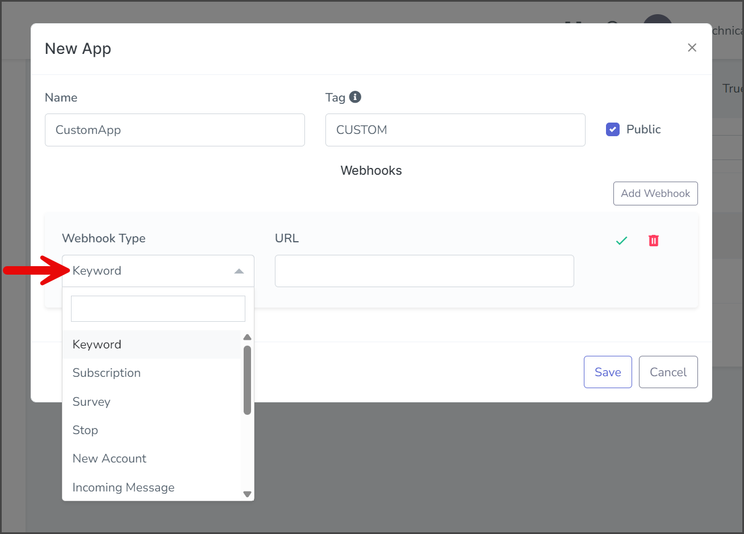Focus the Name input field
Screen dimensions: 744x534
tap(175, 130)
